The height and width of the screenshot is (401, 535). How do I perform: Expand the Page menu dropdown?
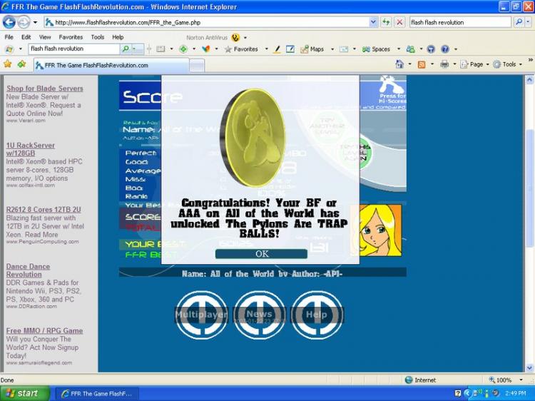[488, 64]
